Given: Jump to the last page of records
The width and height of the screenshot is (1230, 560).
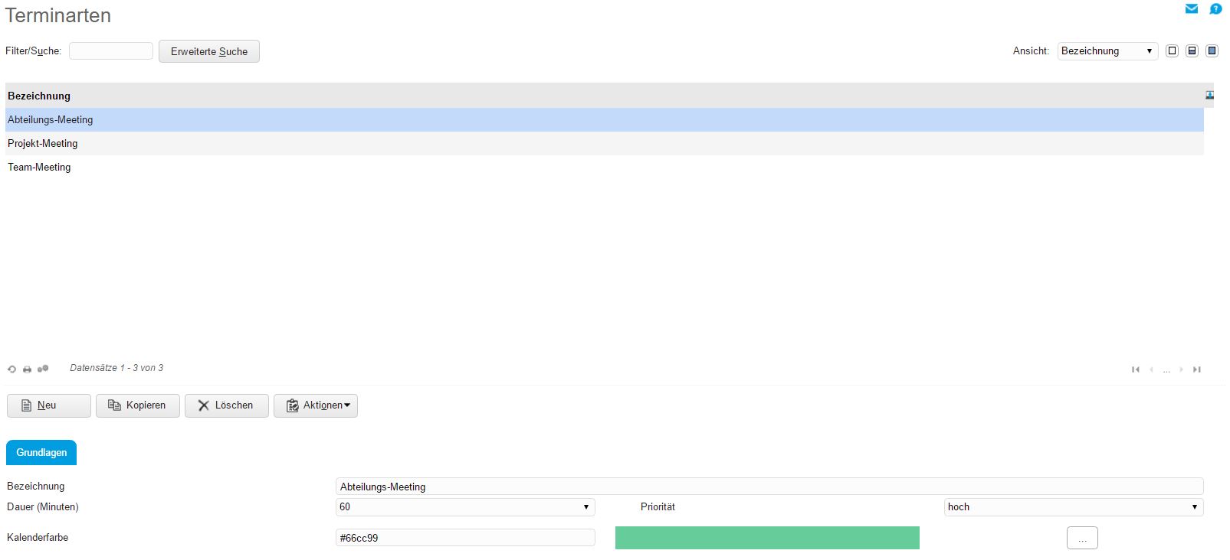Looking at the screenshot, I should [x=1197, y=370].
